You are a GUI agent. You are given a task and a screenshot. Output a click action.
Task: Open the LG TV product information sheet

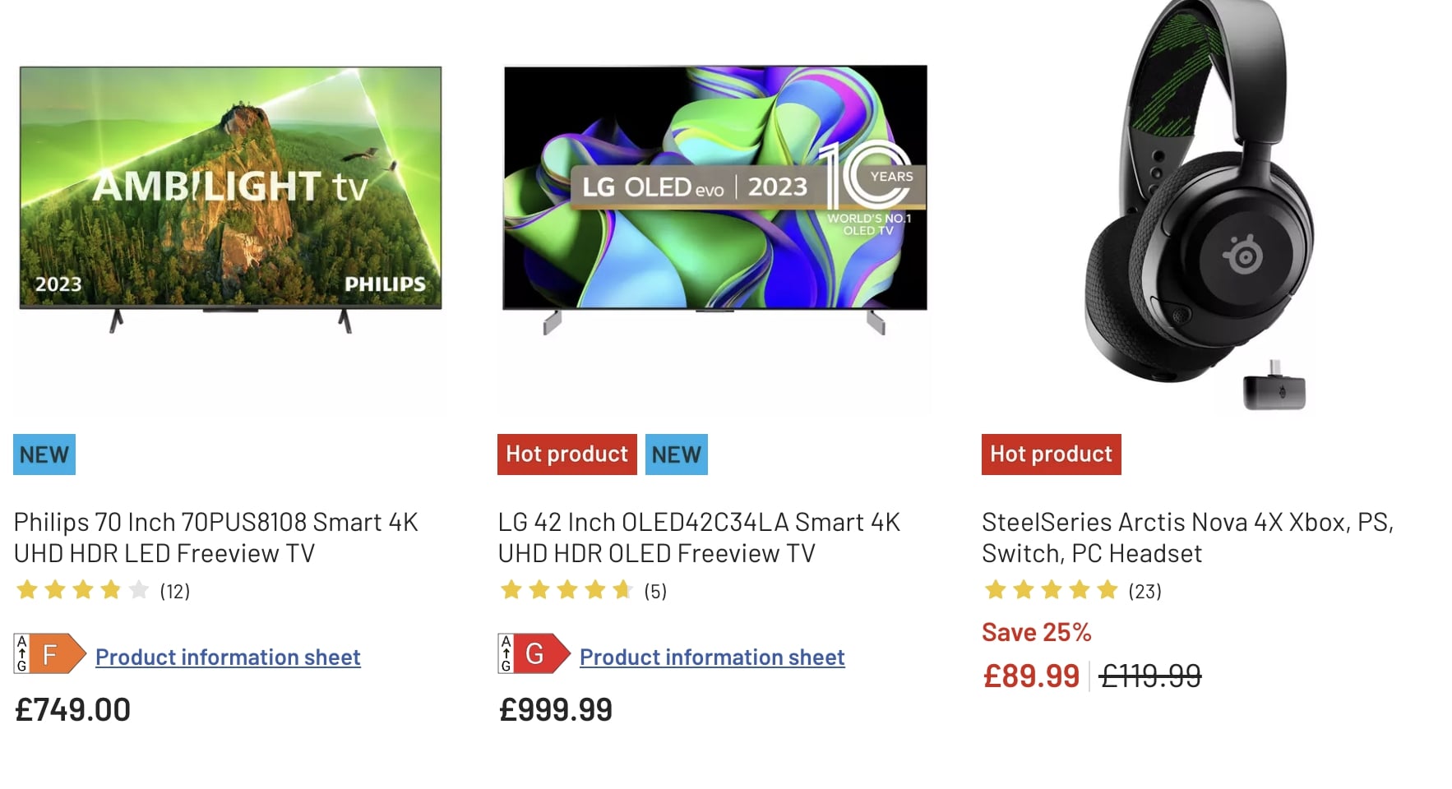coord(711,657)
